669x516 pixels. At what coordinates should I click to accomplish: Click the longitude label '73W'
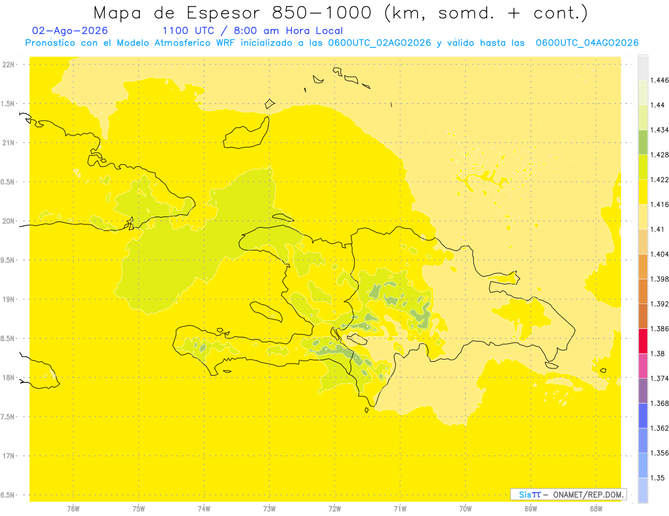tap(269, 509)
